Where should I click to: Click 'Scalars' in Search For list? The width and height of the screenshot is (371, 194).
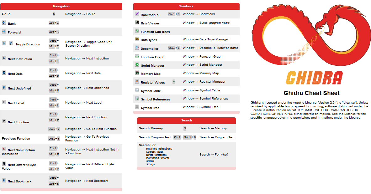tap(150, 161)
